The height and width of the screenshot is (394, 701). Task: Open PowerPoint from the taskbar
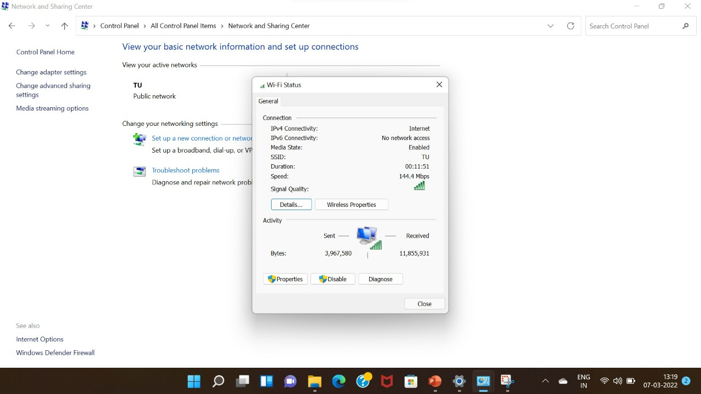435,381
